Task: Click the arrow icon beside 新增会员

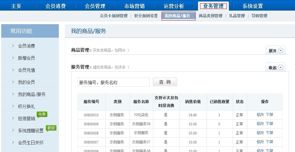Action: tap(13, 58)
